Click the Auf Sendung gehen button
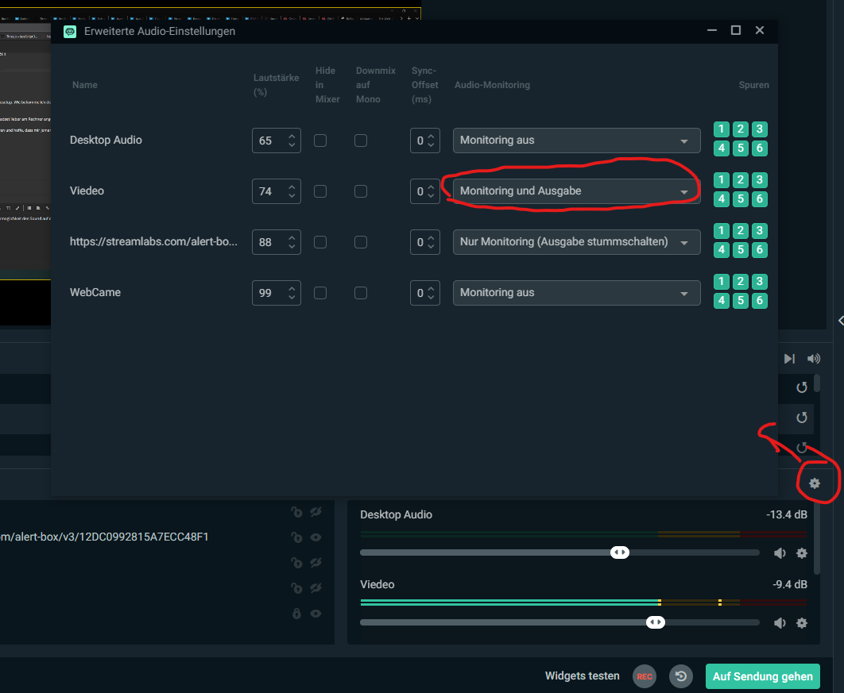844x693 pixels. tap(762, 676)
